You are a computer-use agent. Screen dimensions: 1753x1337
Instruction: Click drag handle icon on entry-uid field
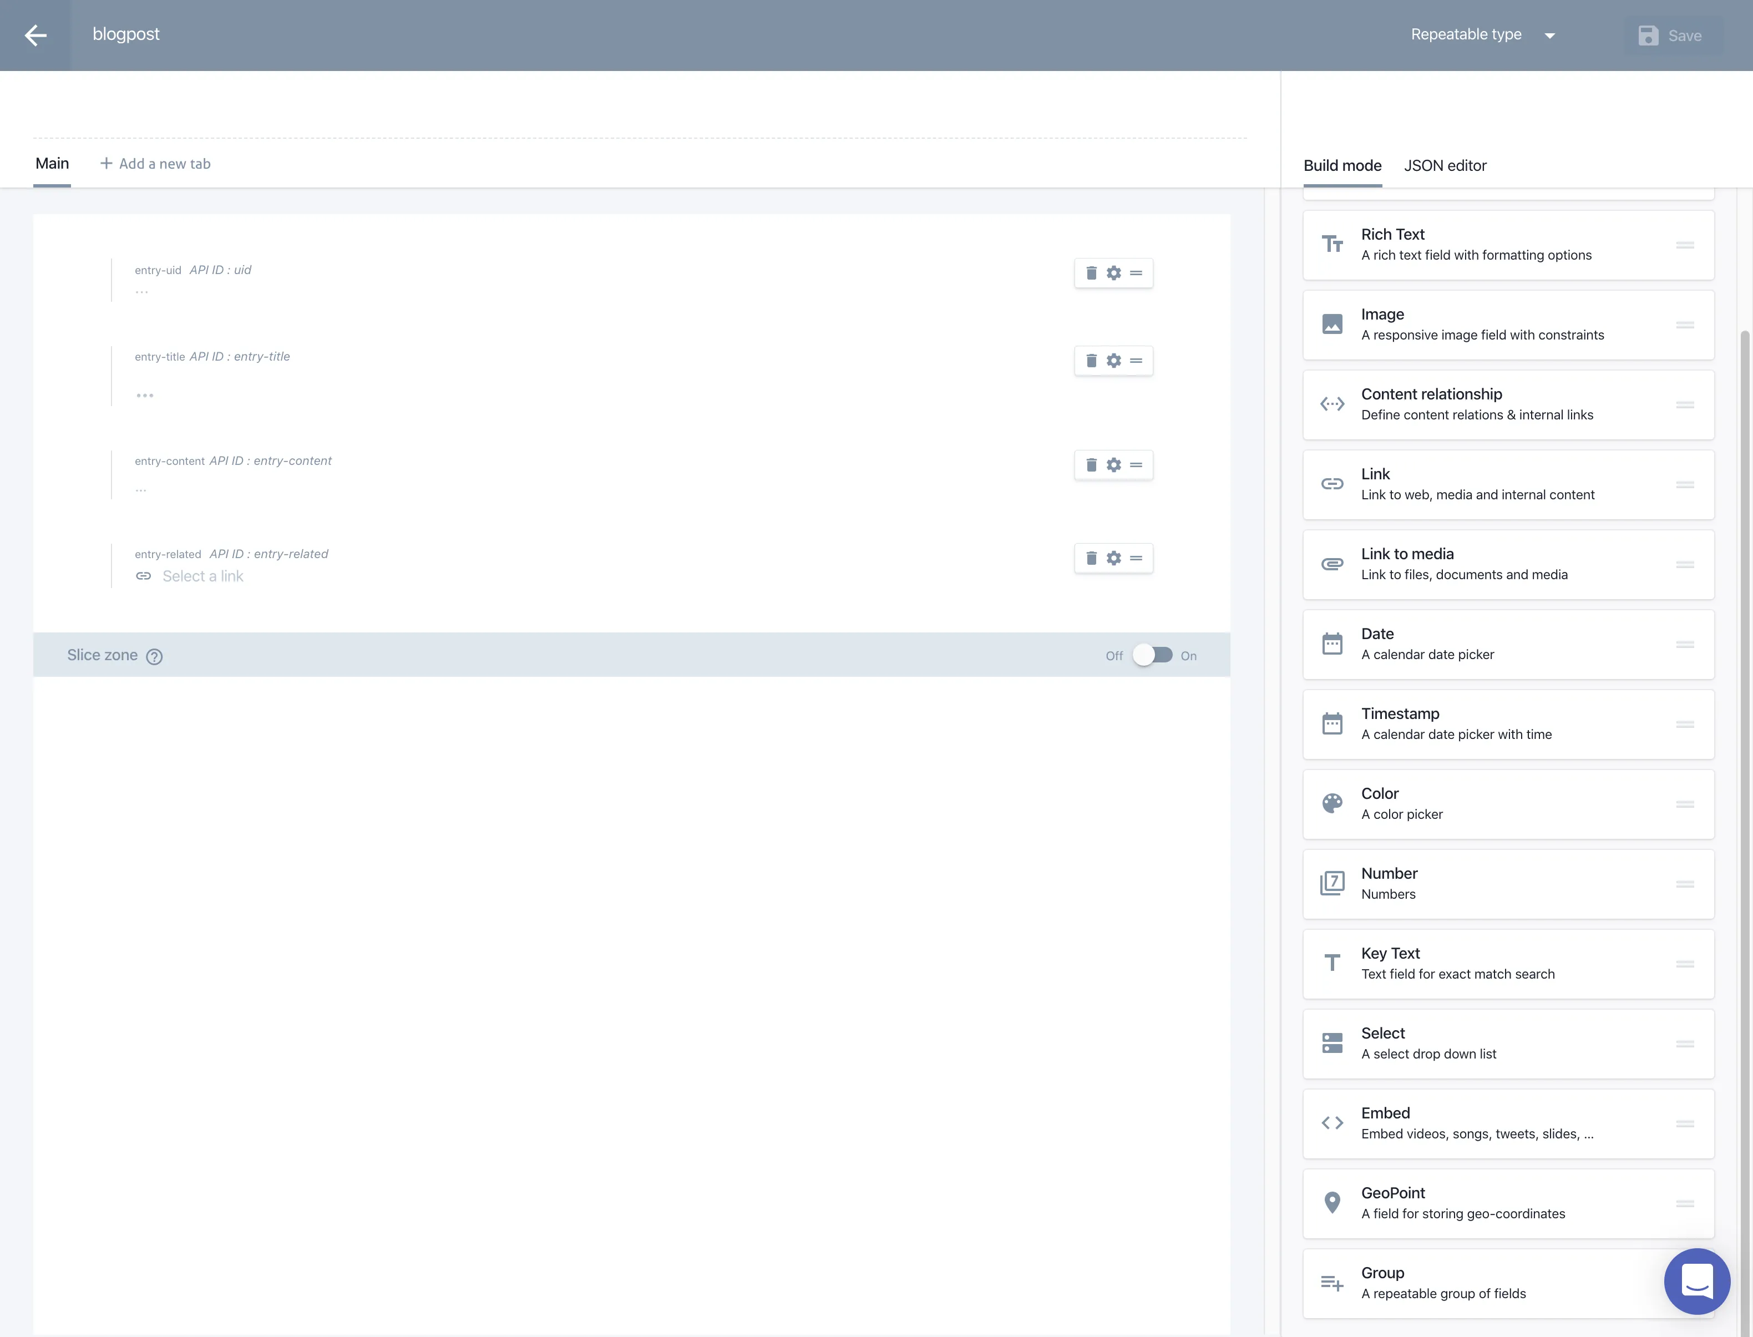tap(1136, 273)
